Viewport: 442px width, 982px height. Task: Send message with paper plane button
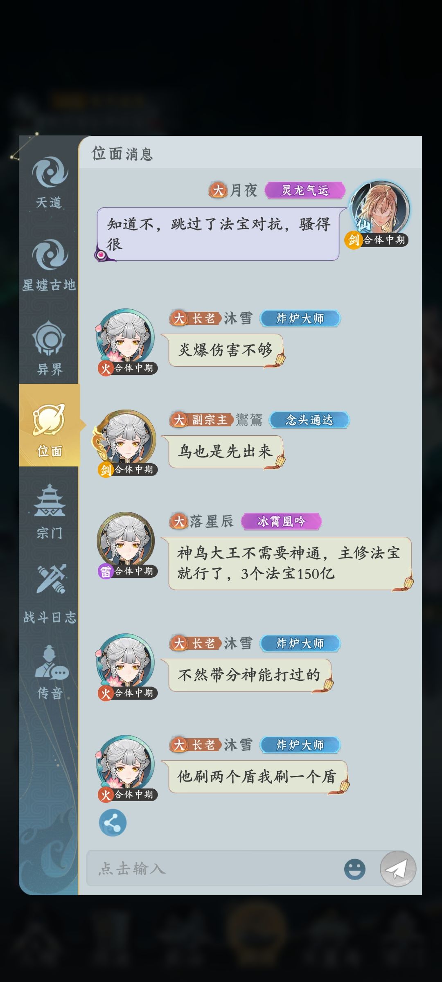point(398,869)
